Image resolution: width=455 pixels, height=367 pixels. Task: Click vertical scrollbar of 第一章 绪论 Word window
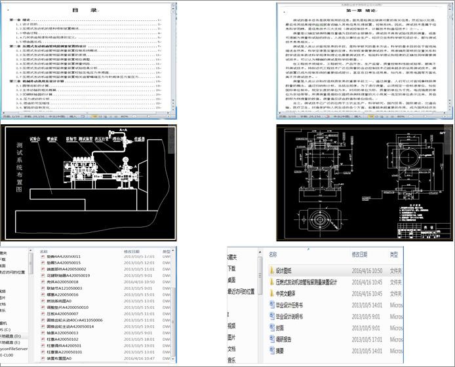point(450,58)
